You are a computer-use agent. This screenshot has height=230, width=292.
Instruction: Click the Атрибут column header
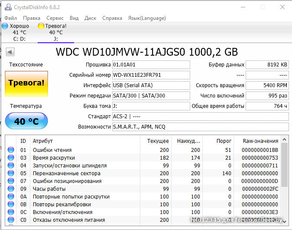85,141
